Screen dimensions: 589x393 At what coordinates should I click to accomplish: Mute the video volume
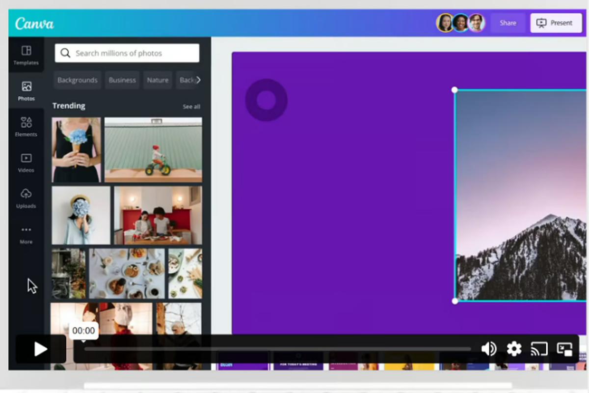coord(488,349)
